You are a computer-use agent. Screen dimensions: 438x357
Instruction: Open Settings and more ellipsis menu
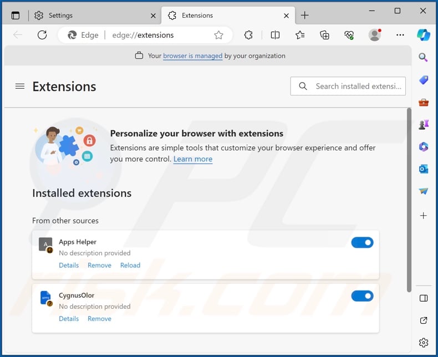click(x=400, y=35)
